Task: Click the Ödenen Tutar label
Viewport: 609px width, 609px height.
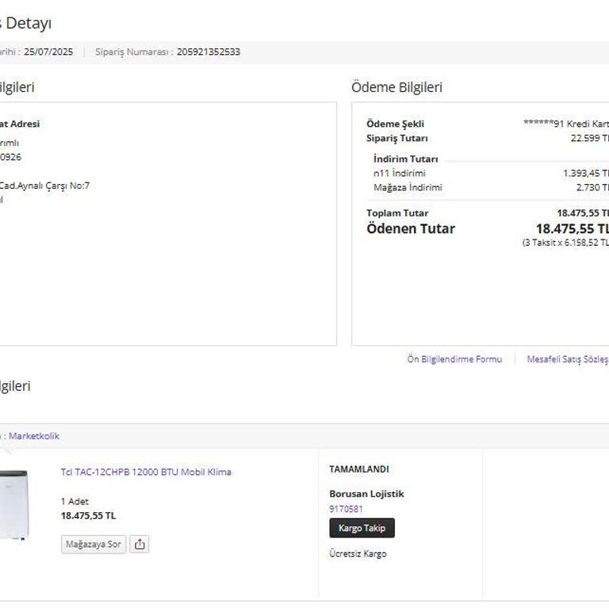Action: click(x=411, y=229)
